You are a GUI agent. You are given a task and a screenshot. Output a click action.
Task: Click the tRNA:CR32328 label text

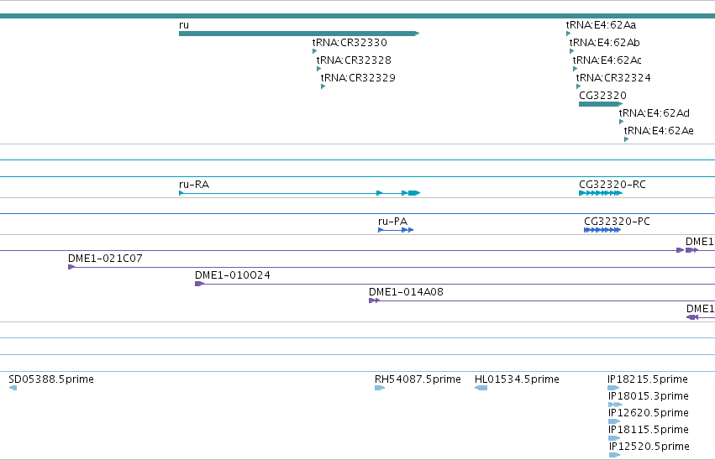pos(354,60)
